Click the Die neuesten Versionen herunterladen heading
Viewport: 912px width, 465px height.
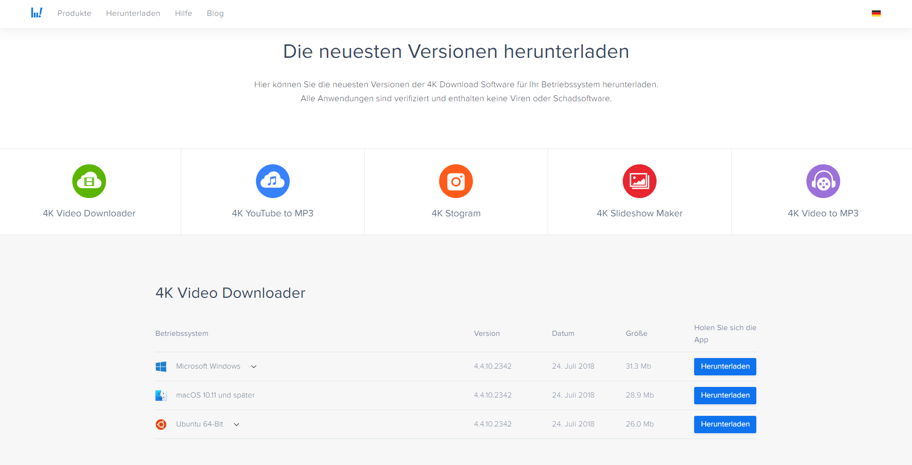pyautogui.click(x=456, y=52)
